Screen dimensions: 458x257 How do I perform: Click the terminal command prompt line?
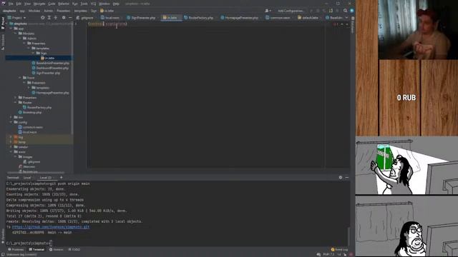tap(29, 243)
